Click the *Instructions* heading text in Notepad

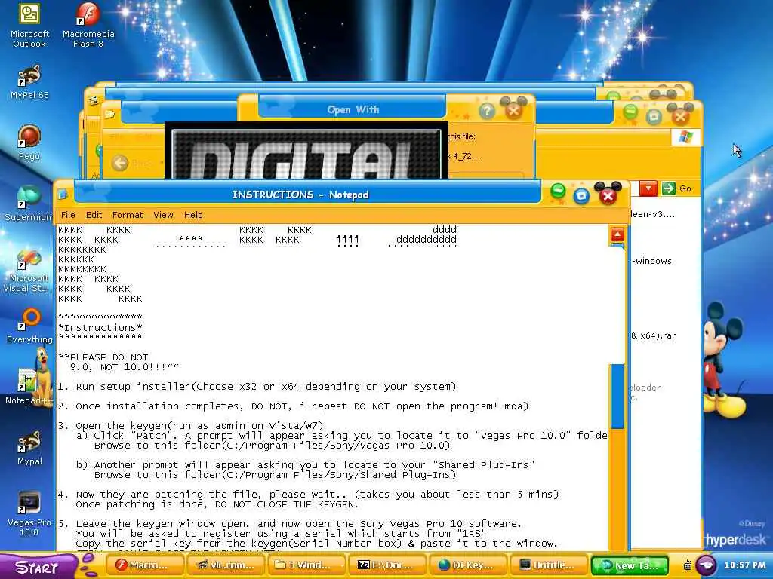coord(100,327)
